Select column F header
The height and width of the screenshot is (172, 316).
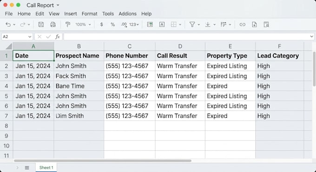click(280, 46)
